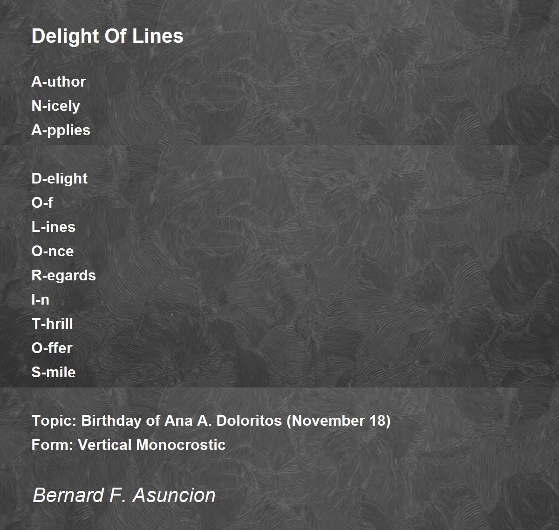Select the R-egards line
559x530 pixels.
pos(64,275)
